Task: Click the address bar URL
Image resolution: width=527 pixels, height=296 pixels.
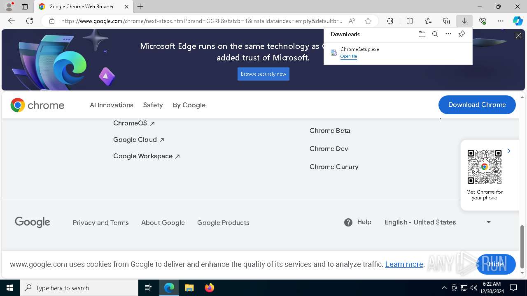Action: (202, 21)
